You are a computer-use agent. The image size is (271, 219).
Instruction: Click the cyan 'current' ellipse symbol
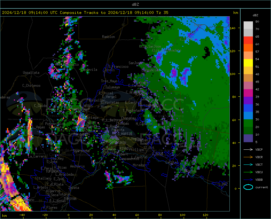pos(248,187)
